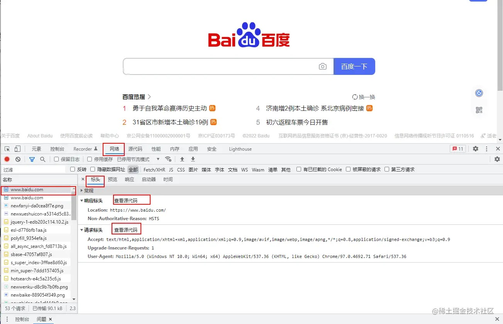This screenshot has width=503, height=324.
Task: Open the Recorder panel tab
Action: [85, 149]
